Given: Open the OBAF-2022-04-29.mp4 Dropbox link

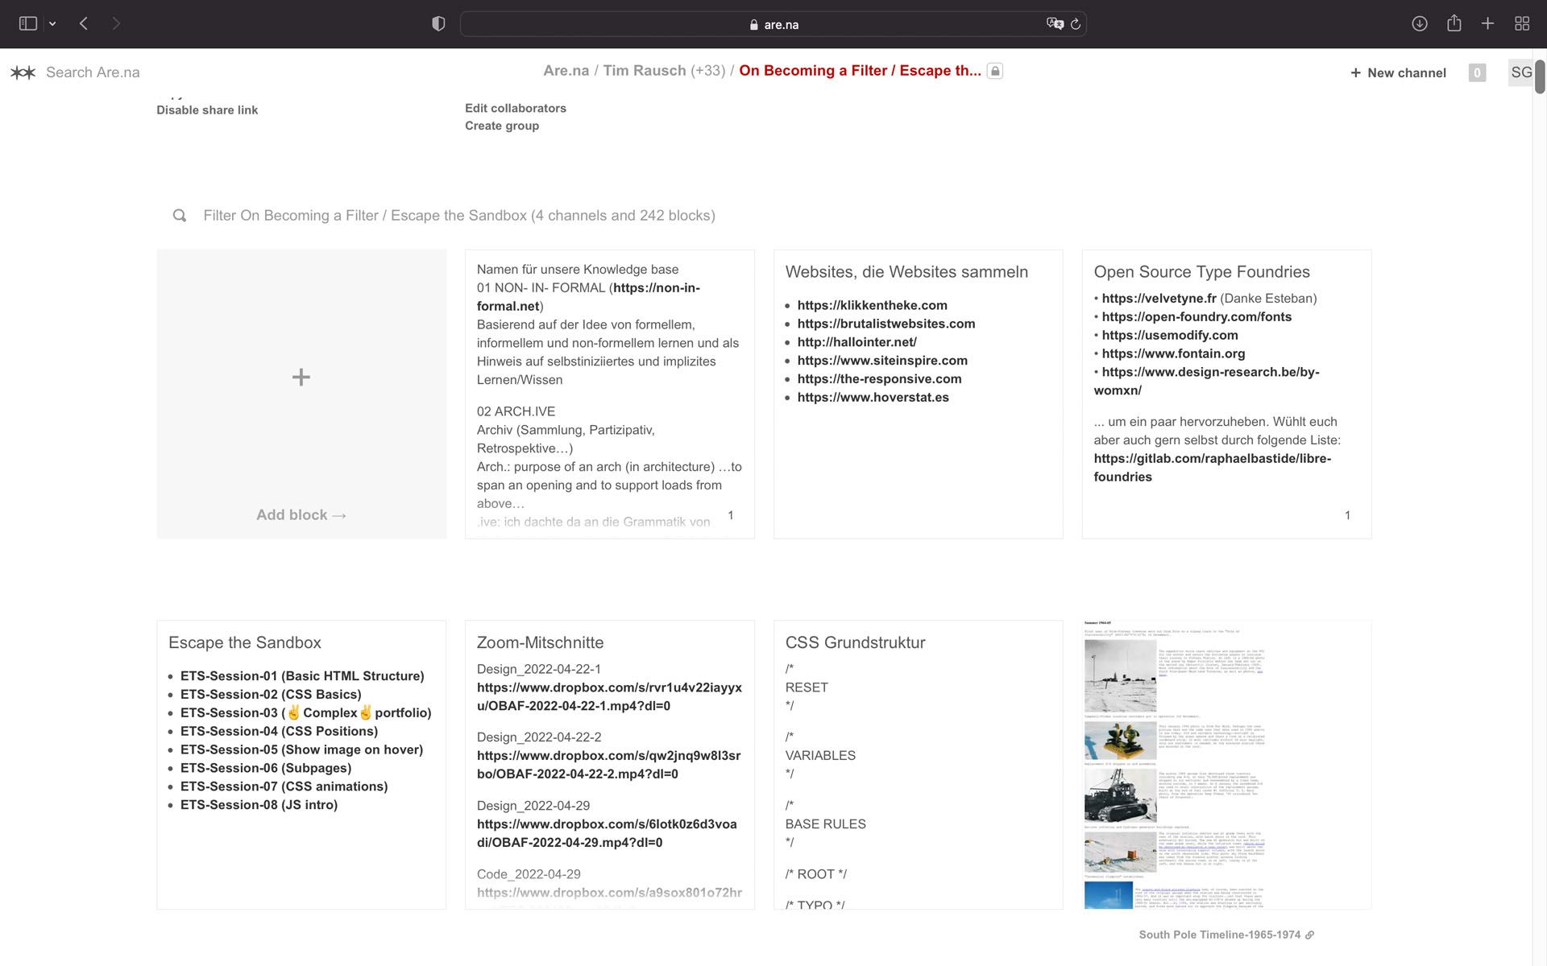Looking at the screenshot, I should [x=607, y=834].
